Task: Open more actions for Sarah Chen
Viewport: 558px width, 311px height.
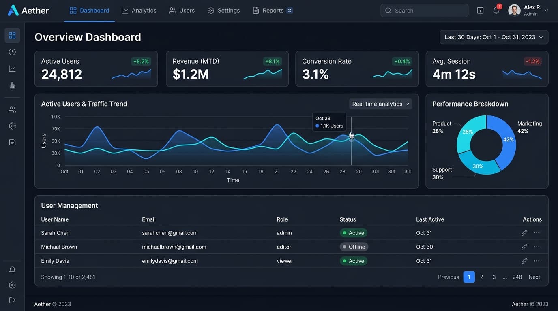Action: pos(537,233)
